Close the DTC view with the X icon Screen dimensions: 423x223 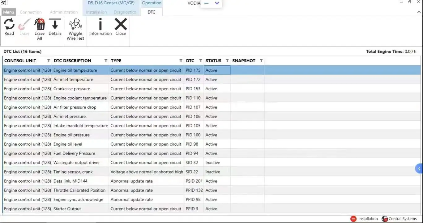click(x=121, y=24)
